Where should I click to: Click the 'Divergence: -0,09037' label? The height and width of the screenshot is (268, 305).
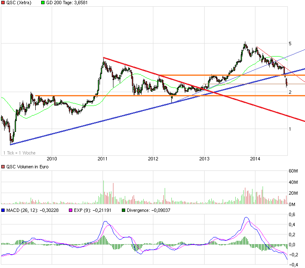149,210
